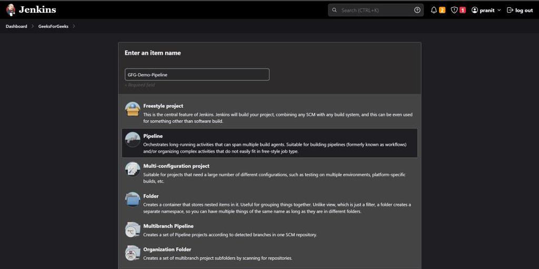Click the Jenkins butler logo icon
539x269 pixels.
tap(11, 9)
